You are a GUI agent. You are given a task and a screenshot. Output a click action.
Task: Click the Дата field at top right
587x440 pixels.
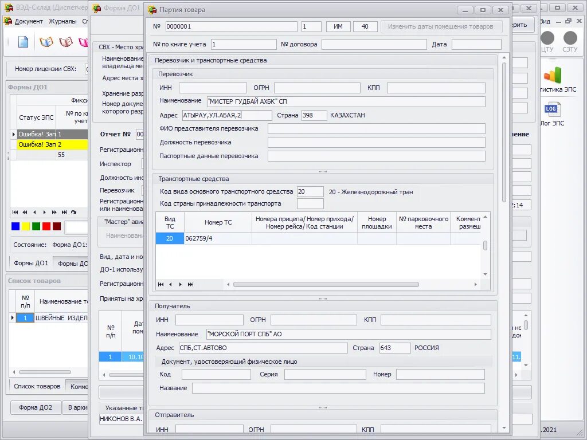tap(476, 44)
